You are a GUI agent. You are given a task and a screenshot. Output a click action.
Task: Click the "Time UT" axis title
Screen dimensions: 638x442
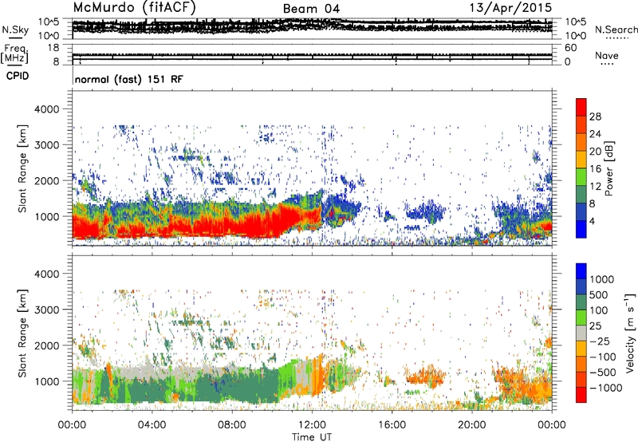coord(312,437)
